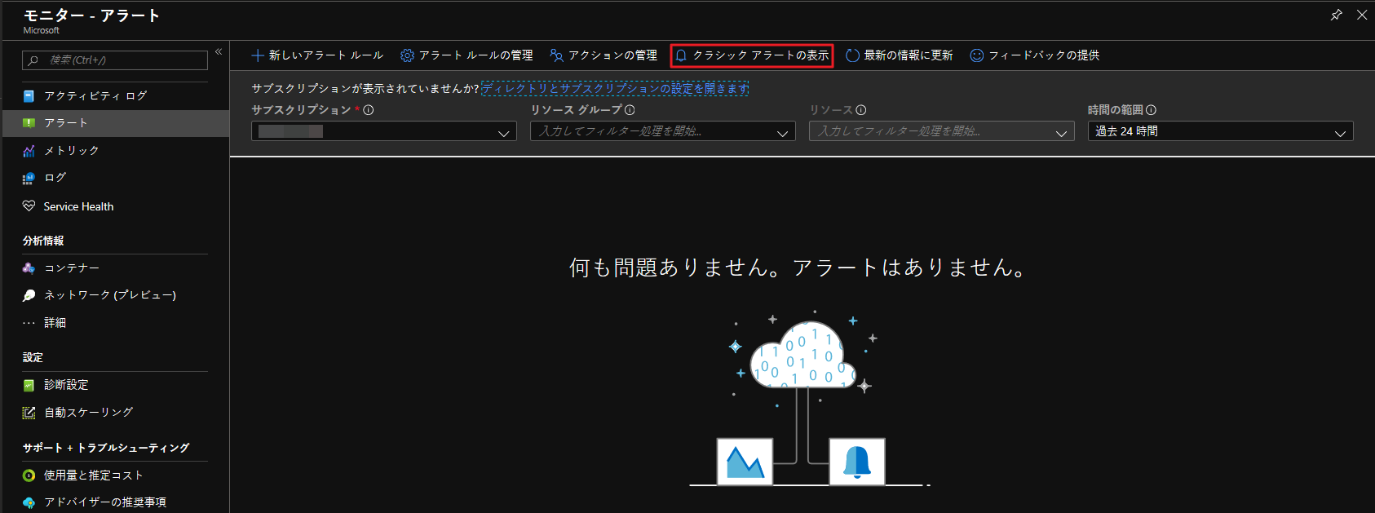The width and height of the screenshot is (1375, 513).
Task: Open the サブスクリプション dropdown
Action: coord(383,131)
